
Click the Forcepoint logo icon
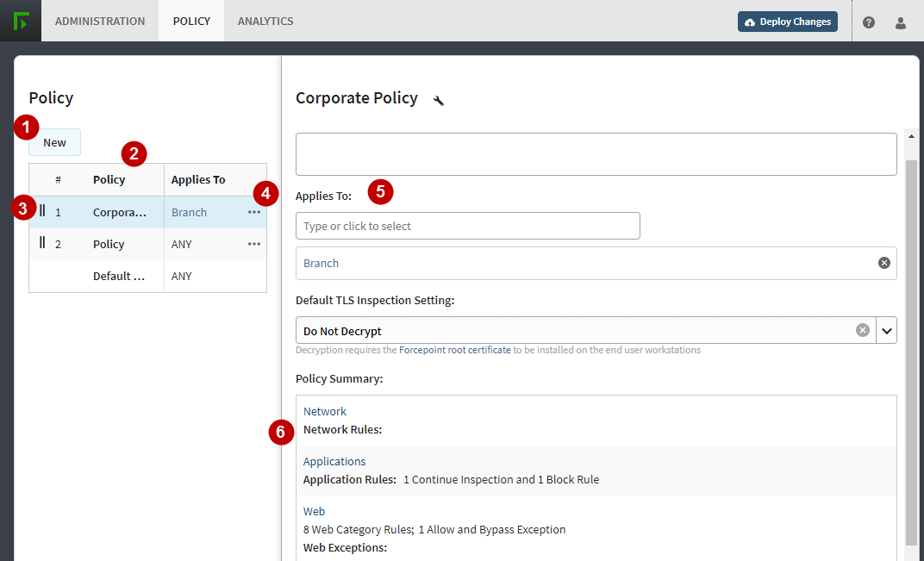point(21,21)
